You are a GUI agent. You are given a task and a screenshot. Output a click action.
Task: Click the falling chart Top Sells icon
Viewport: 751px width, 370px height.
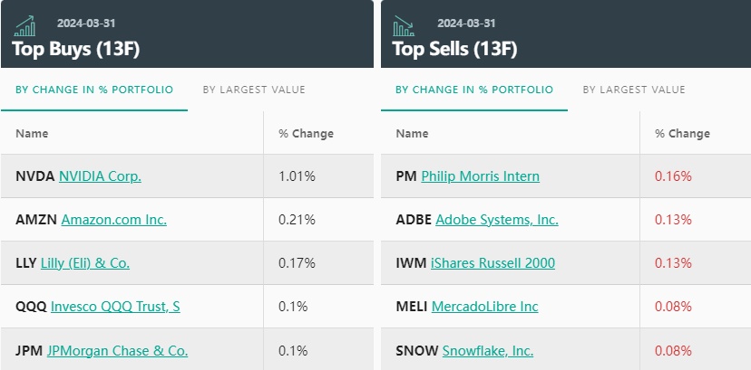(404, 25)
